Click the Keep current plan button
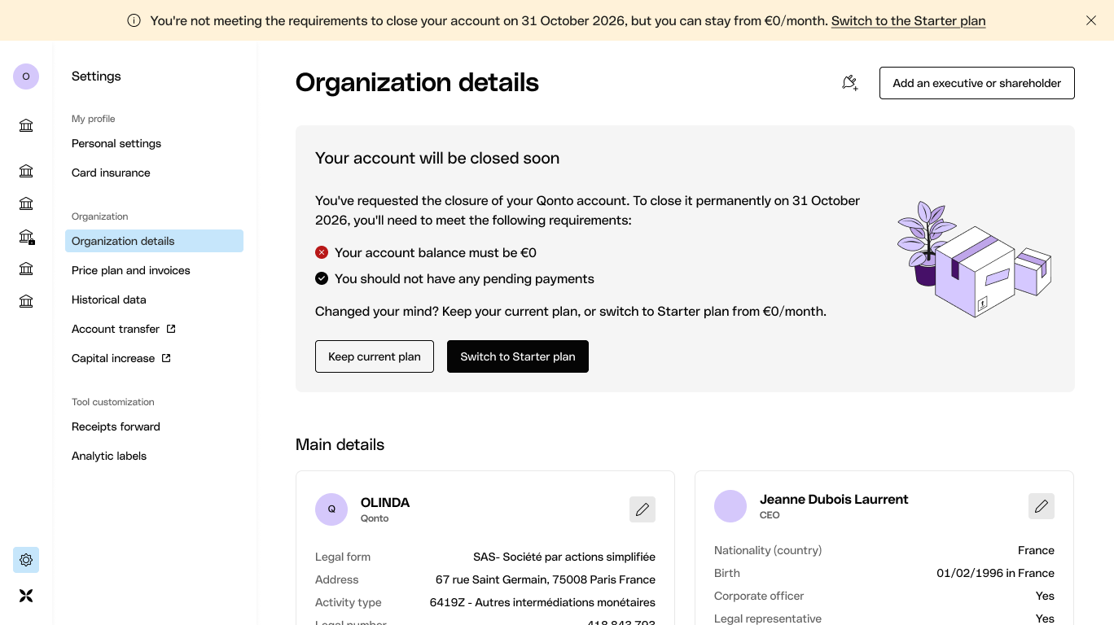Screen dimensions: 1114x625 pyautogui.click(x=375, y=356)
